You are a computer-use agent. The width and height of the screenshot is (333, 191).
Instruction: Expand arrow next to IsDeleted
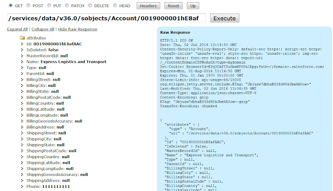(x=22, y=50)
